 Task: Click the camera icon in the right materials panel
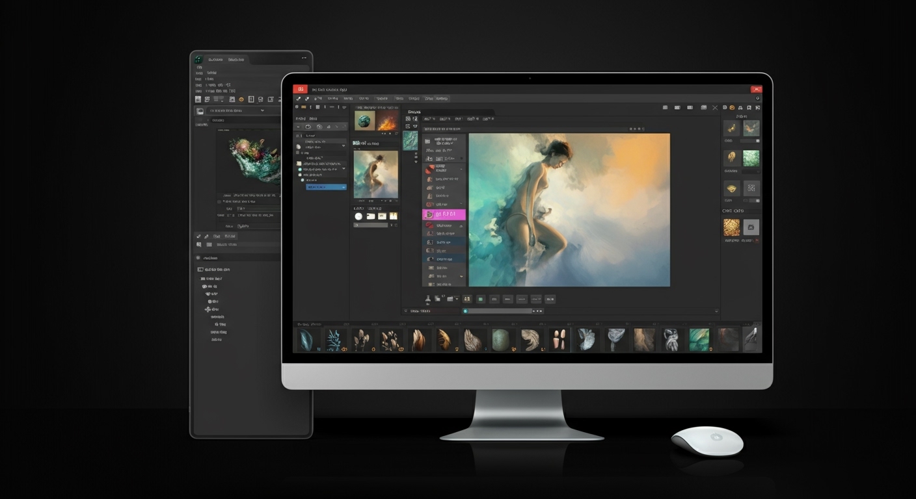751,227
